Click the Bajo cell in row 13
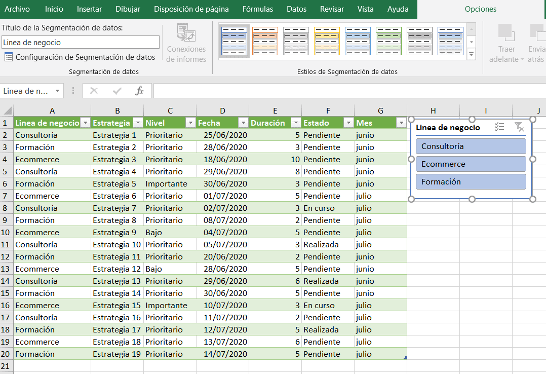 click(170, 269)
